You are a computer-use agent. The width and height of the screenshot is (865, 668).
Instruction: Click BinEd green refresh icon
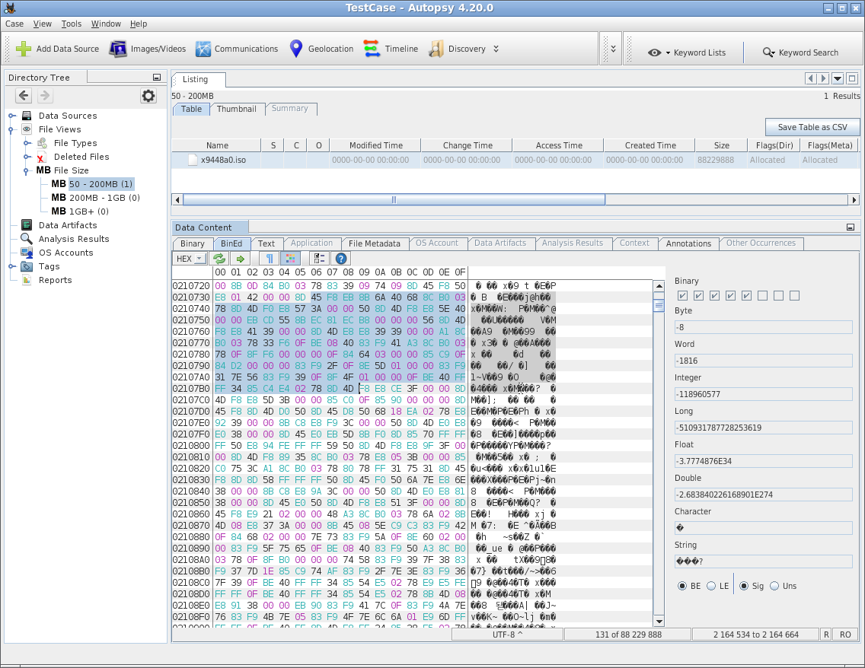[219, 259]
